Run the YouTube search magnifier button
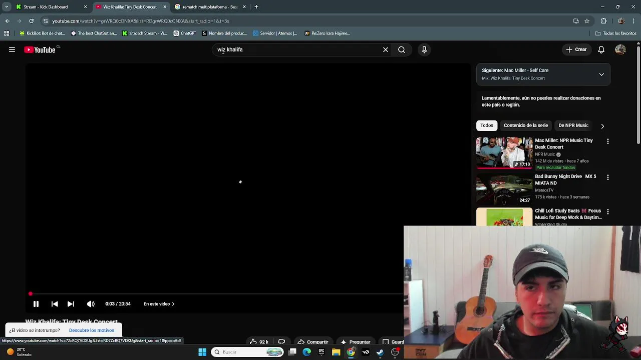 tap(402, 49)
